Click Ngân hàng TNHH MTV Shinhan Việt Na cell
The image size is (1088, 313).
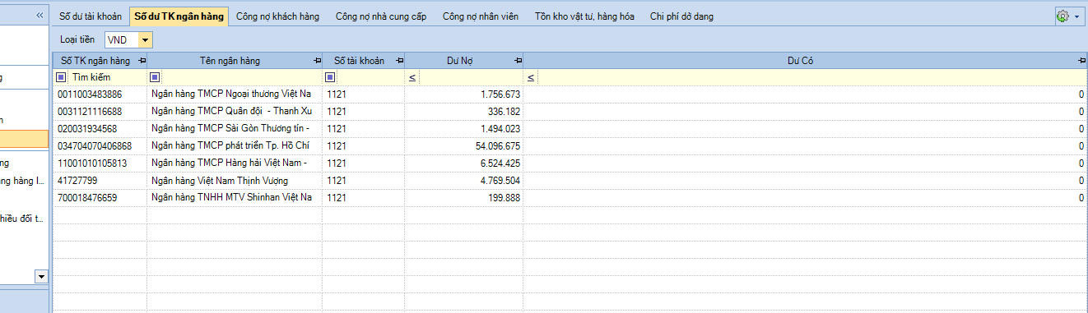coord(235,198)
